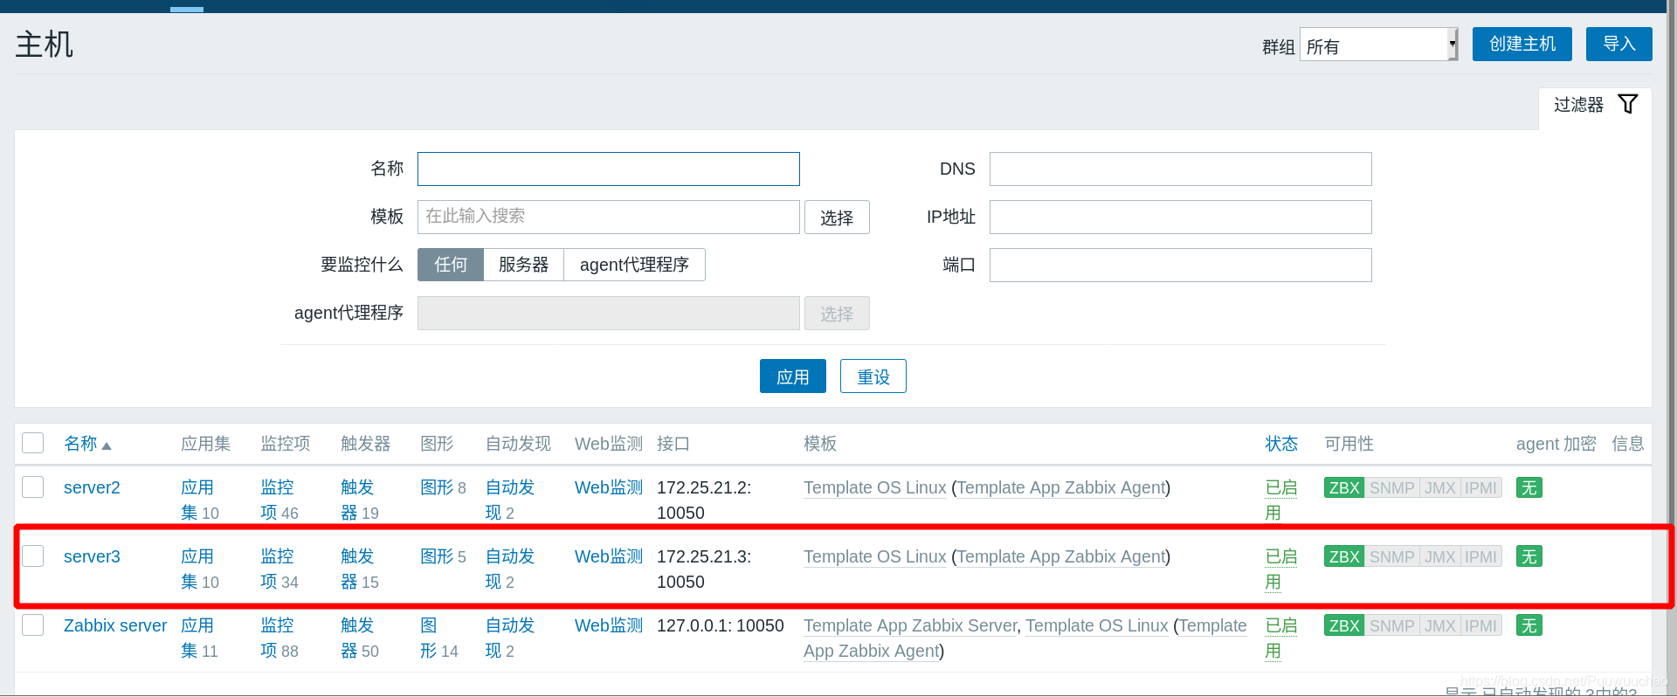Click IPMI badge in server3 row
Viewport: 1677px width, 697px height.
pyautogui.click(x=1480, y=556)
